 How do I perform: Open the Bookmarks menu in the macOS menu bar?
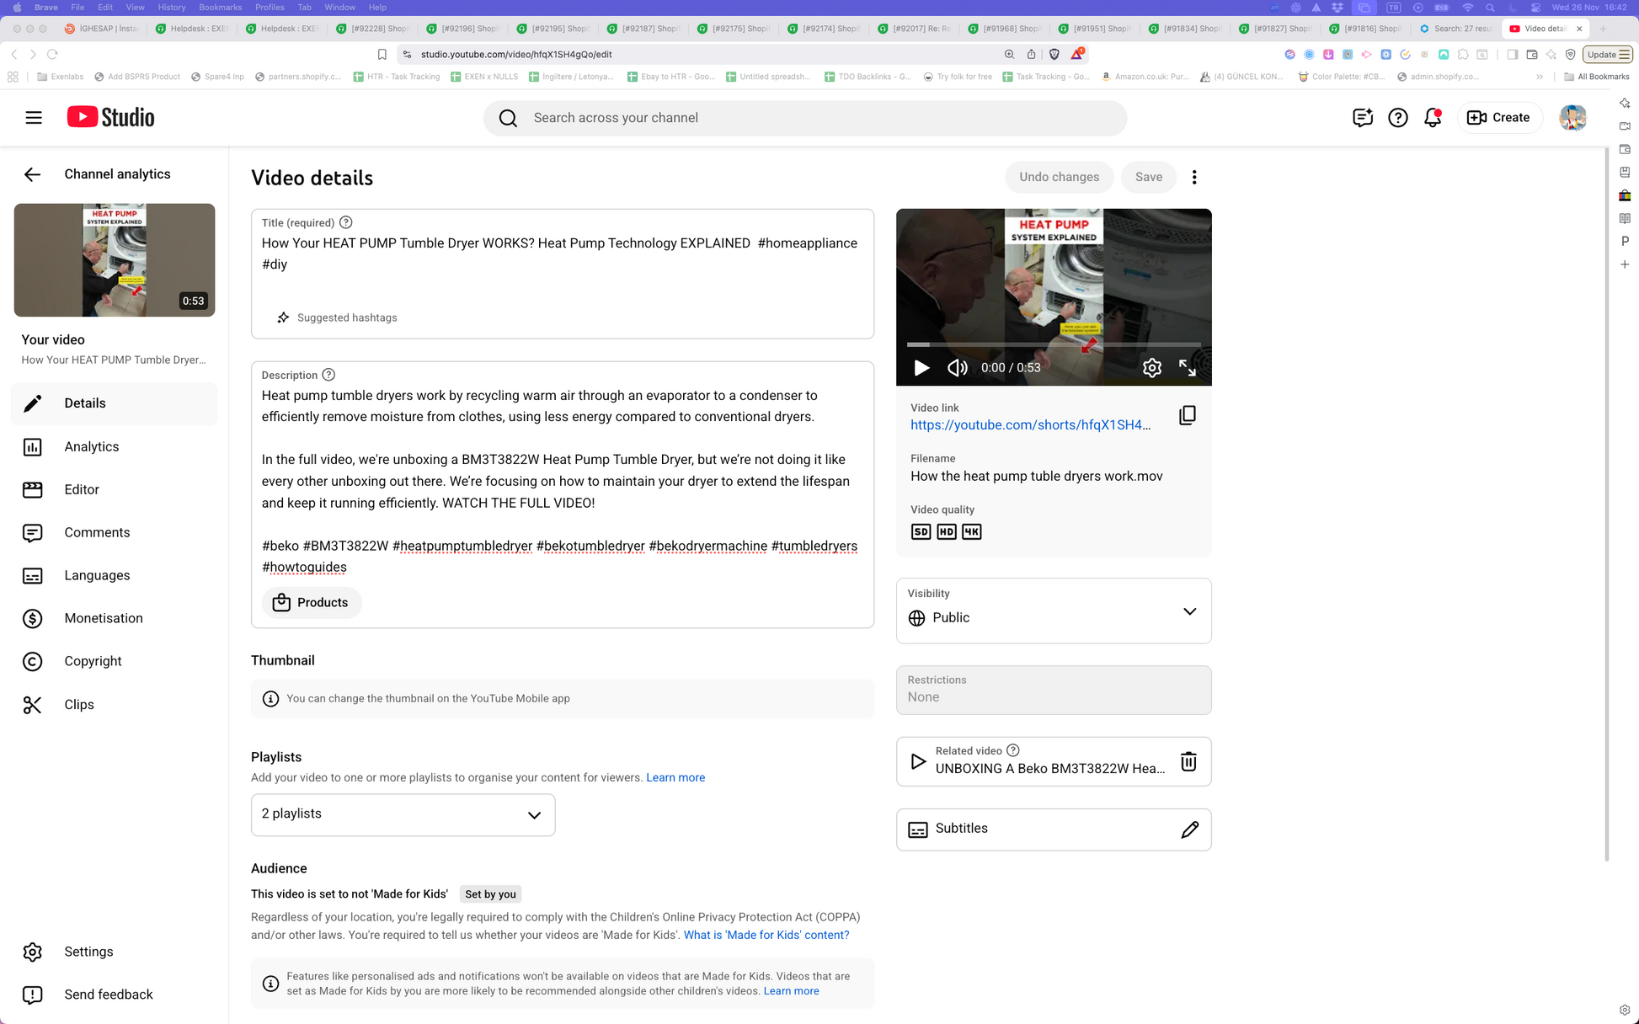pyautogui.click(x=220, y=7)
